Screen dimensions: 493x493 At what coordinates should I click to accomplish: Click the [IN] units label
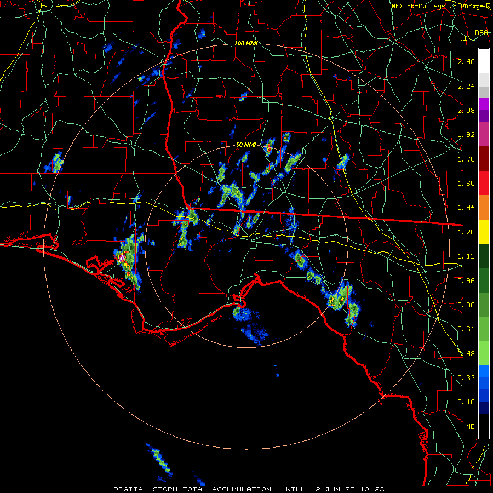click(x=468, y=38)
